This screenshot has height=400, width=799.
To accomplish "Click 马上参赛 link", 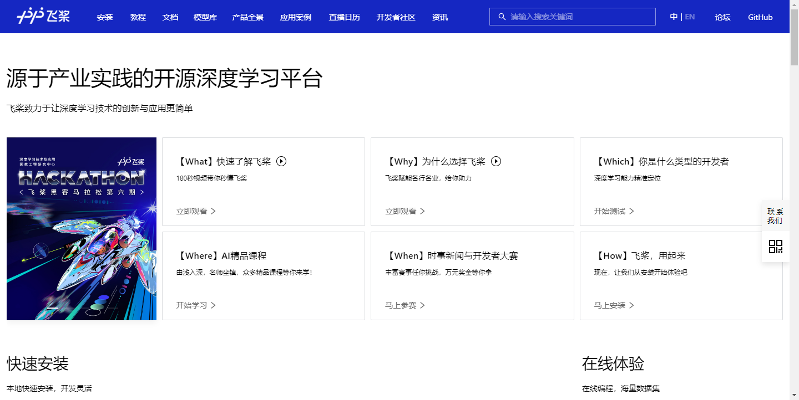I will [401, 305].
